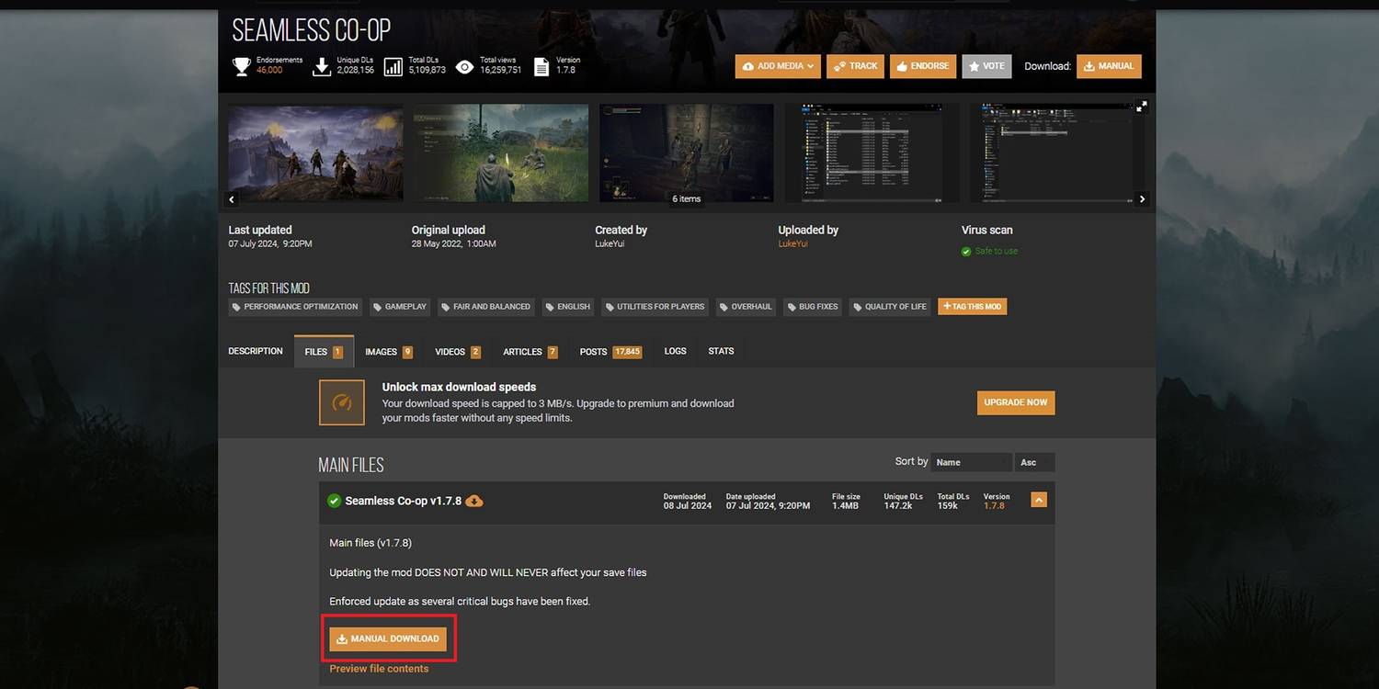
Task: Click the Tag This Mod button
Action: [x=972, y=306]
